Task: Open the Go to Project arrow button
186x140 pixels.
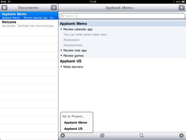Action: tap(63, 135)
